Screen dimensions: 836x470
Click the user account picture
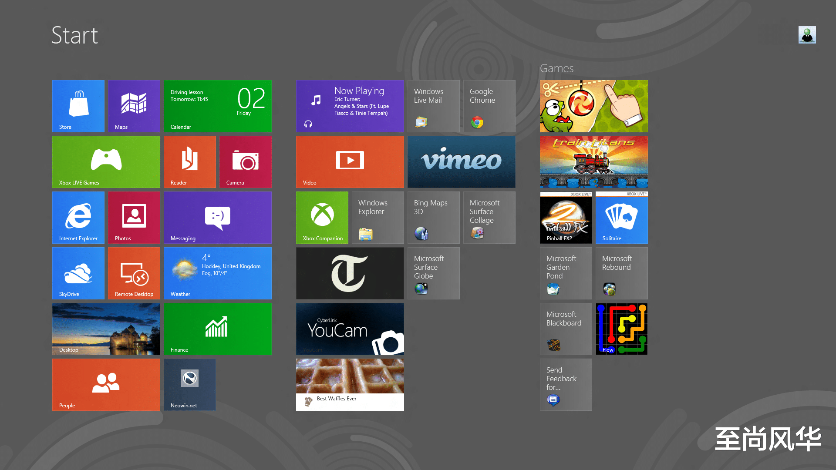(x=807, y=35)
